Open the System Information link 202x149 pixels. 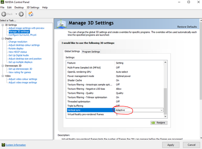[x=15, y=145]
